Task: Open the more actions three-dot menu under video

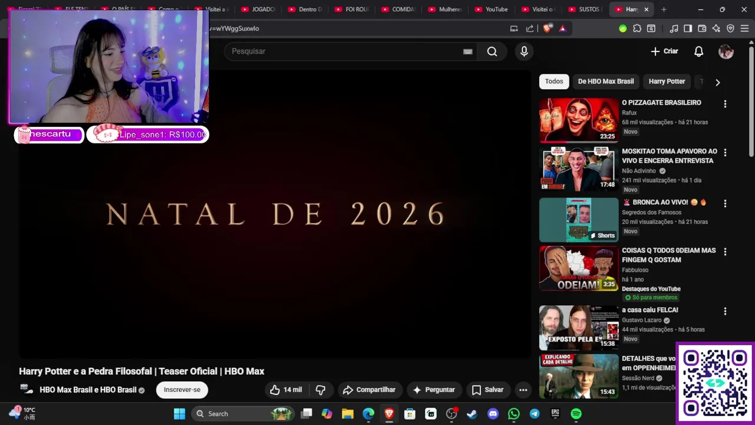Action: click(x=523, y=390)
